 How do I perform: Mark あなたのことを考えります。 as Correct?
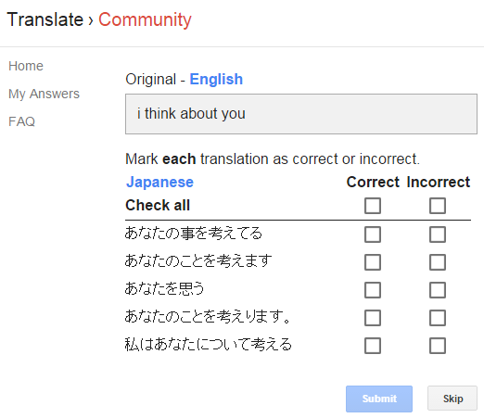pos(373,318)
